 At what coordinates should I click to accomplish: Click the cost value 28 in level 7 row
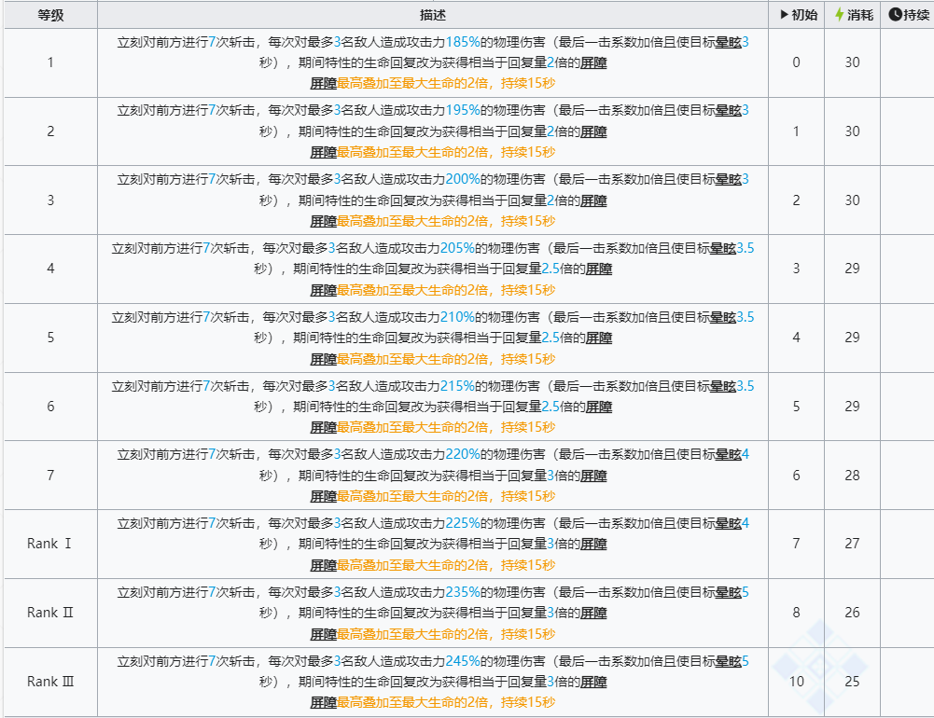(852, 476)
